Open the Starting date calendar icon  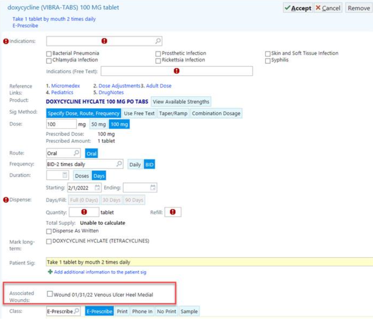(x=97, y=187)
